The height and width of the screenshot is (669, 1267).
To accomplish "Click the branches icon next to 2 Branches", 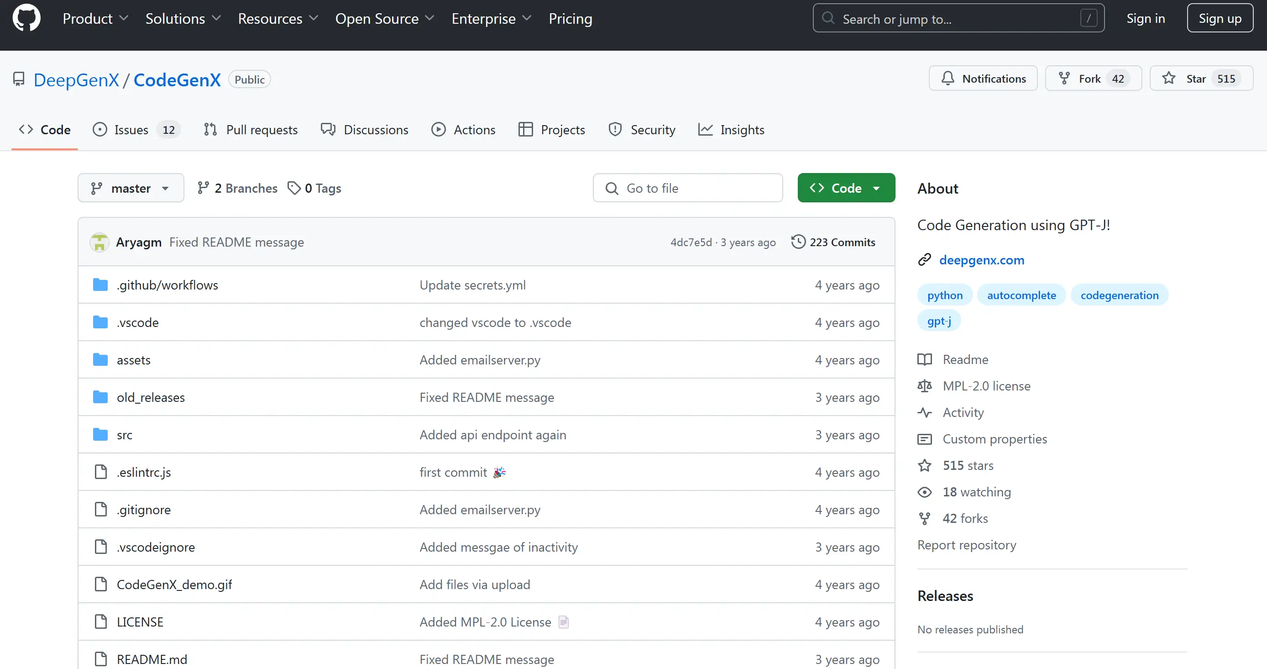I will [203, 188].
